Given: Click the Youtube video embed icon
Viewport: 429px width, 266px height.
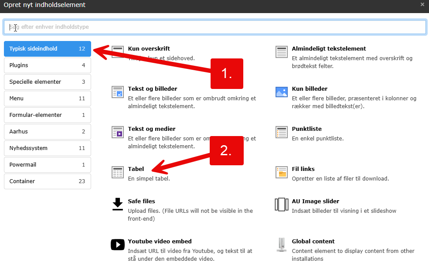Looking at the screenshot, I should pos(118,245).
